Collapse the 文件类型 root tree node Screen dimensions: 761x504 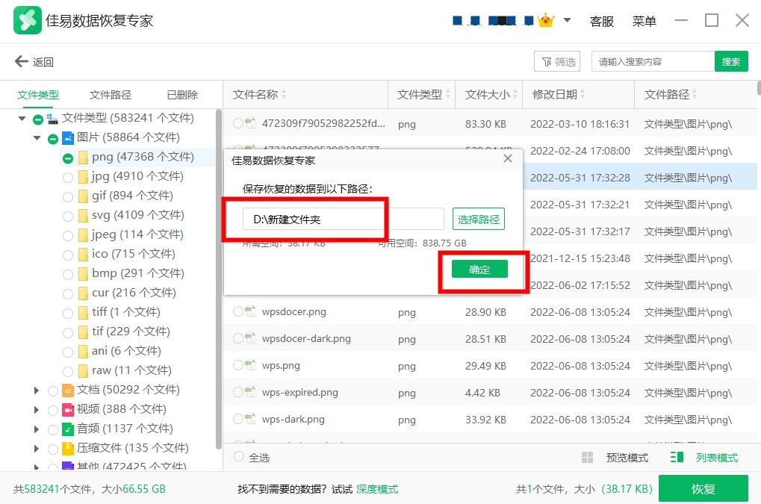click(22, 119)
